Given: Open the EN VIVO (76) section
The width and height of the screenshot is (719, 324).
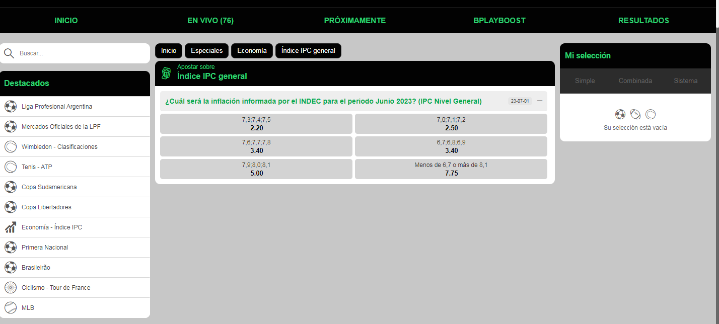Looking at the screenshot, I should tap(210, 21).
